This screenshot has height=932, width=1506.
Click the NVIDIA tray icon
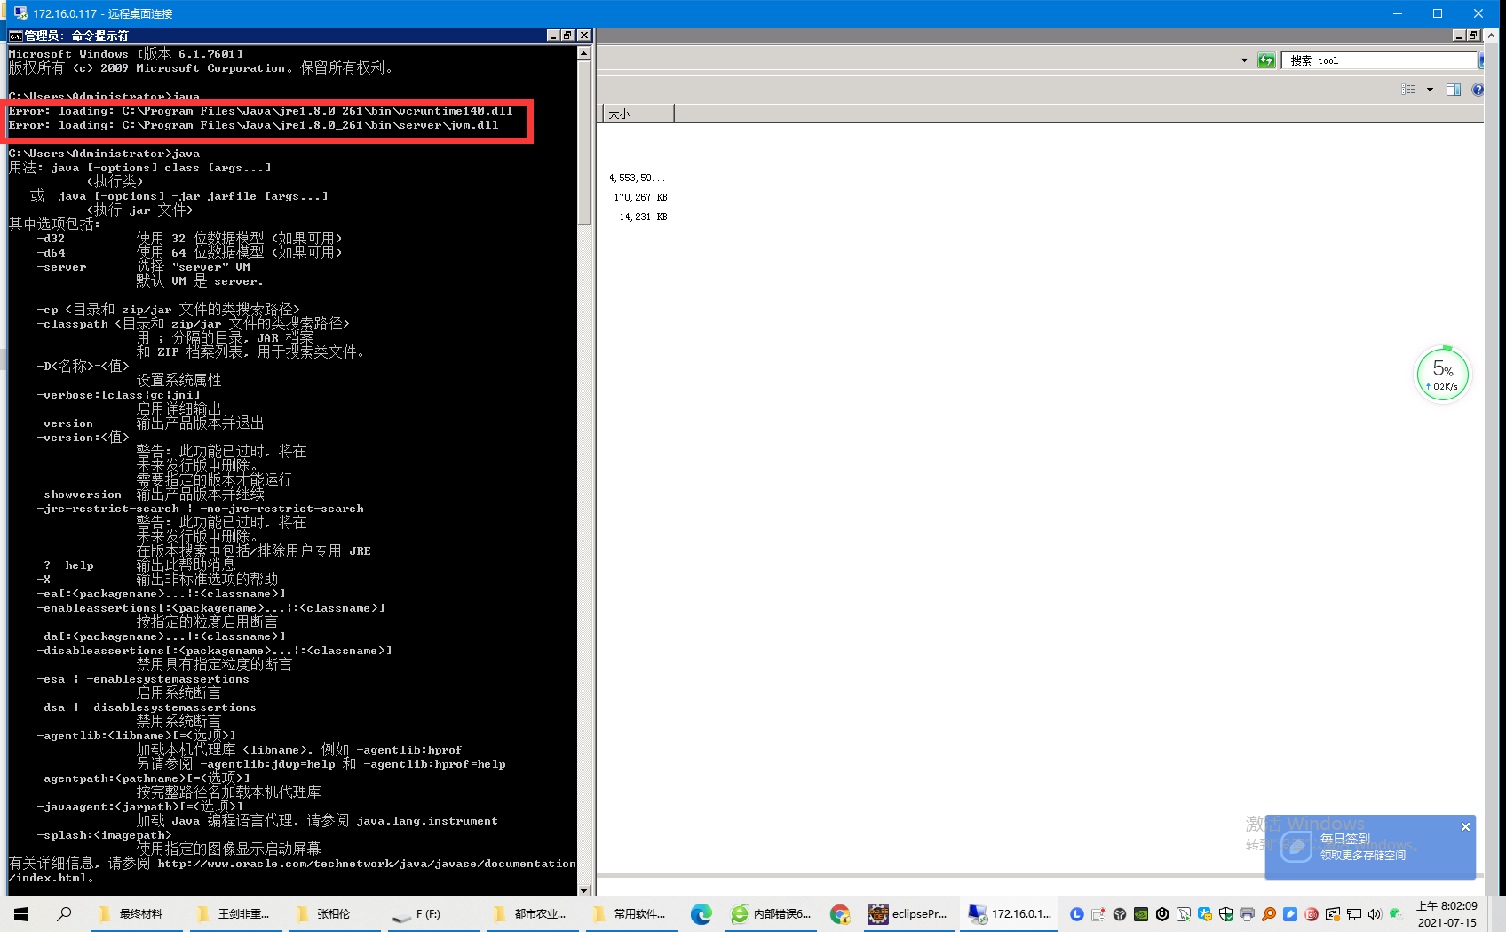(1141, 914)
